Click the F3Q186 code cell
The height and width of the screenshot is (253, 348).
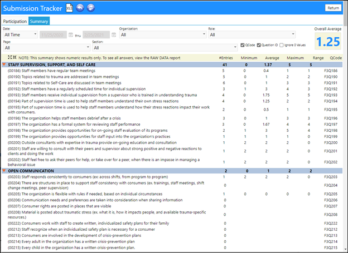331,71
